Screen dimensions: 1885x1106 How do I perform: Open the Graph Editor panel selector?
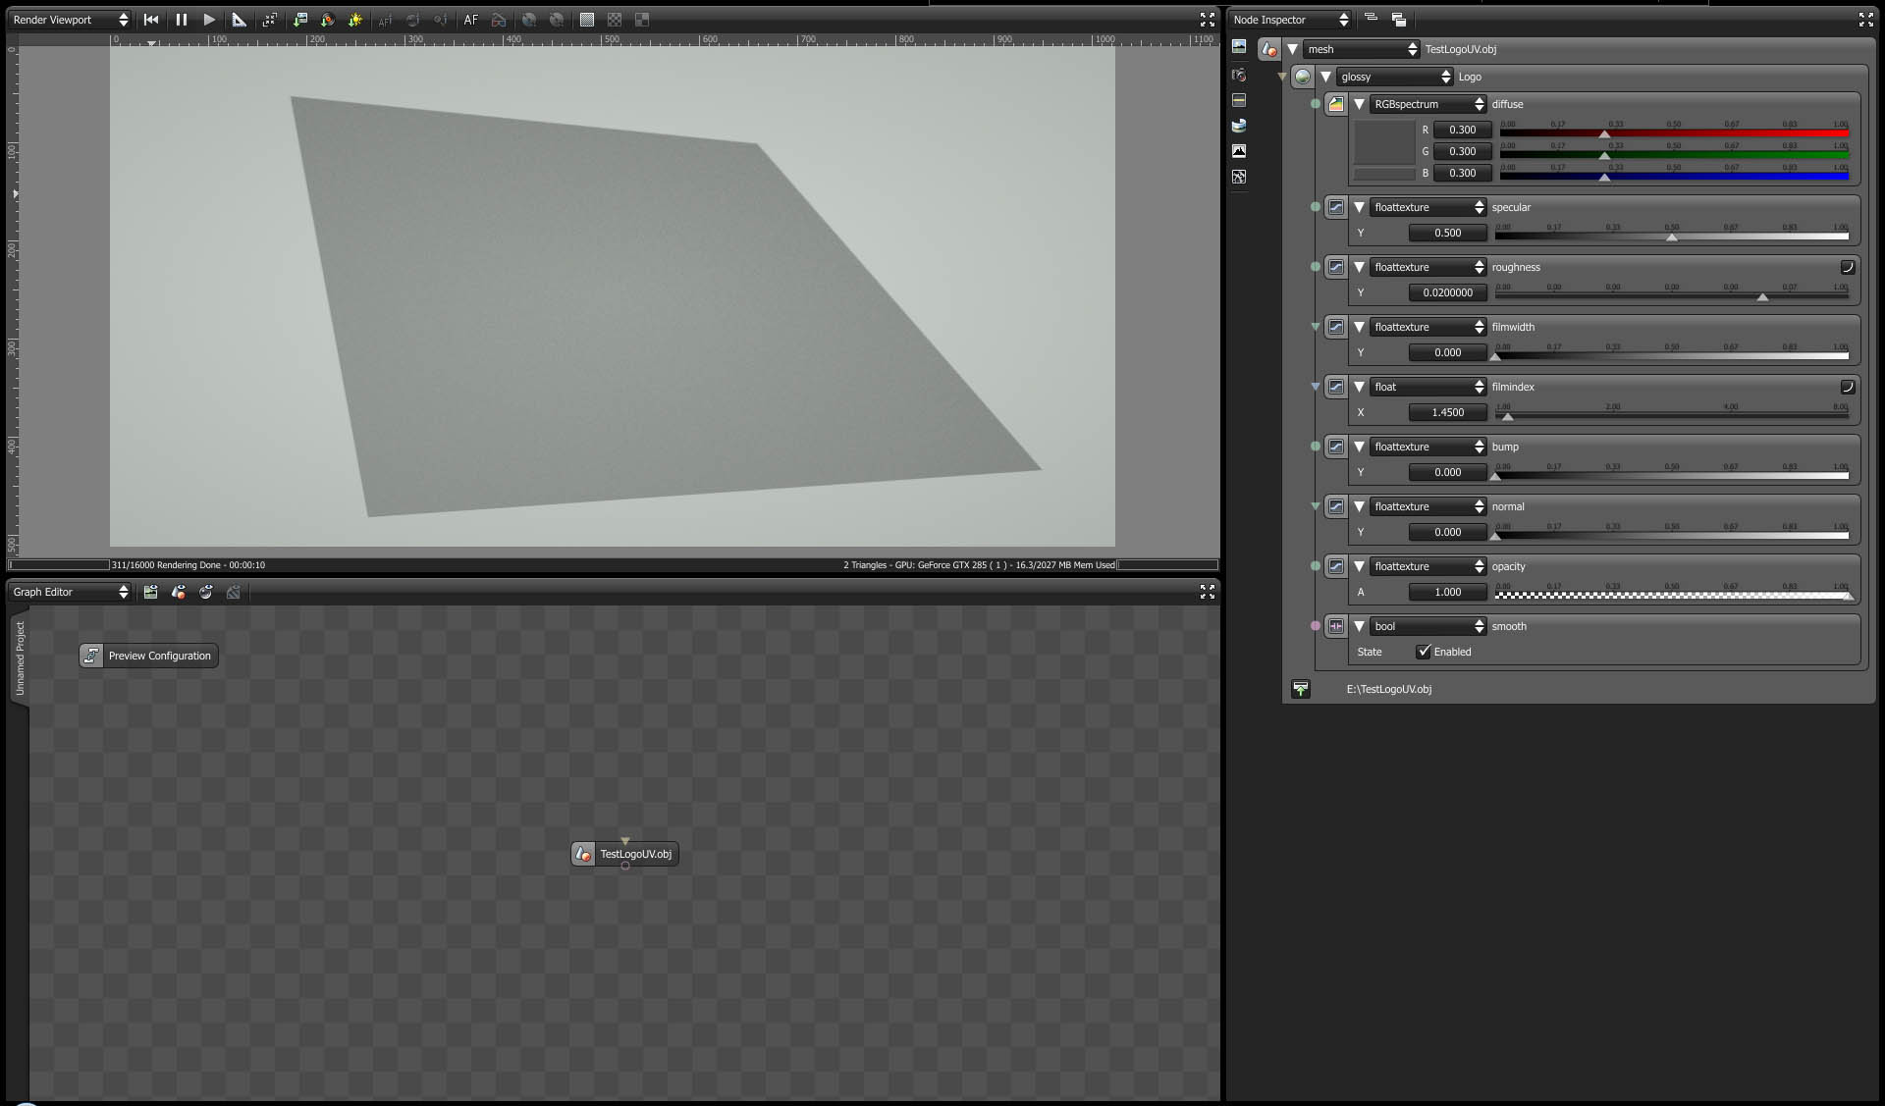70,592
